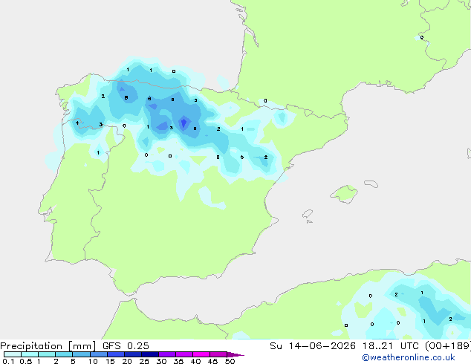Select the 25–30 mm dark blue swatch
The height and width of the screenshot is (364, 471).
149,354
